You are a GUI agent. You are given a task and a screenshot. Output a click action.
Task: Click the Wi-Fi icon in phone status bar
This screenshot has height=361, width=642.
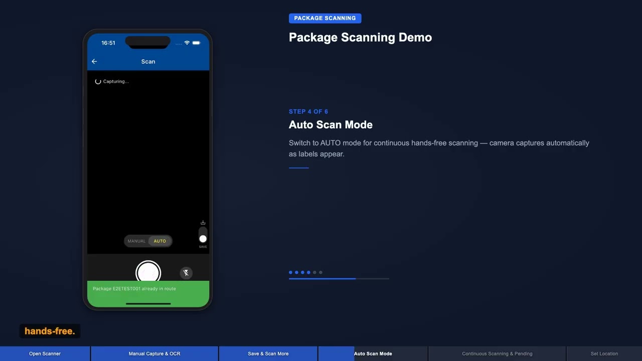coord(187,43)
